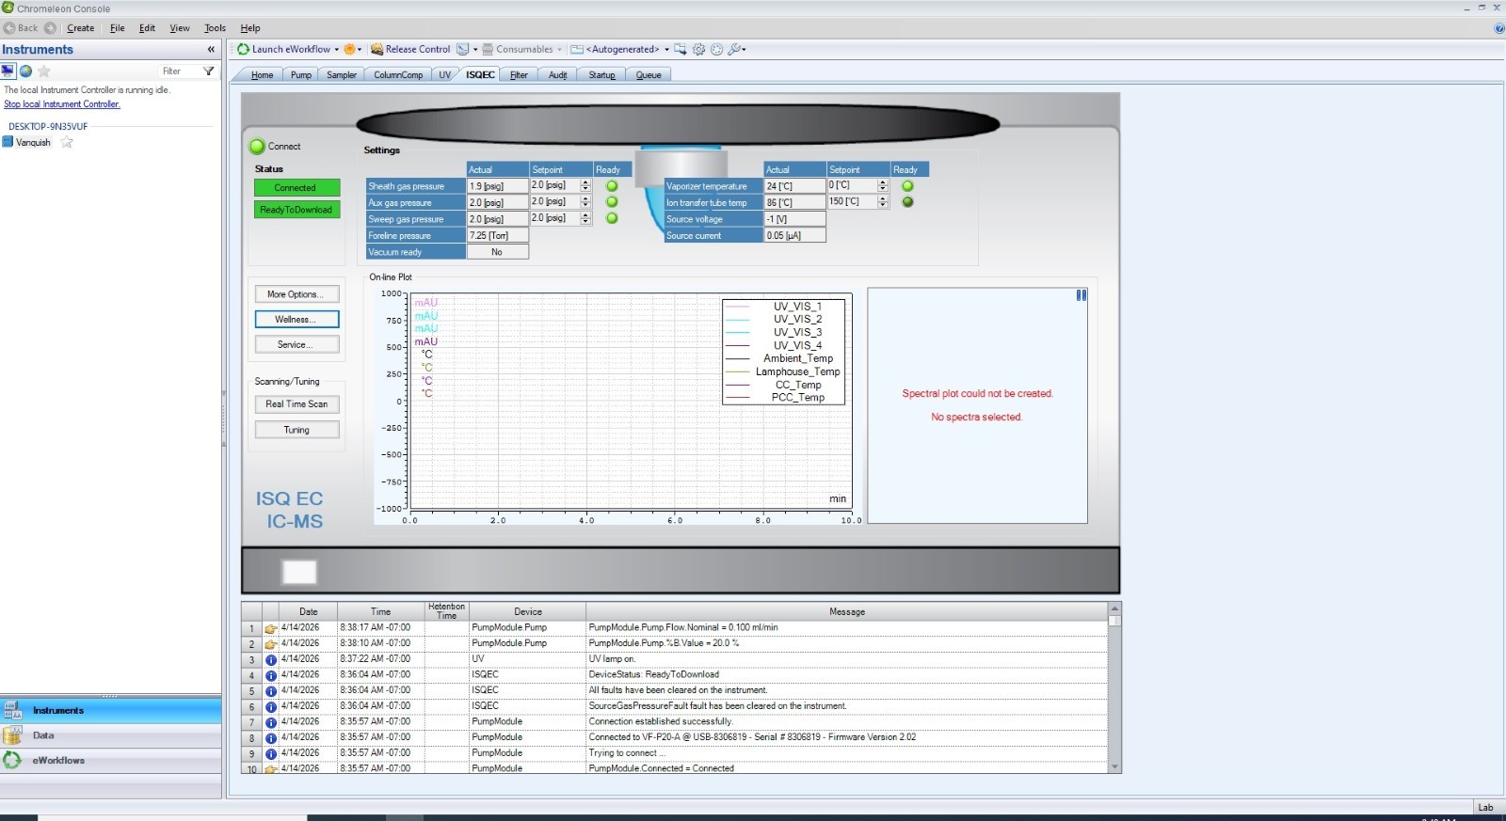Collapse the Instruments side panel
This screenshot has height=821, width=1506.
point(211,50)
